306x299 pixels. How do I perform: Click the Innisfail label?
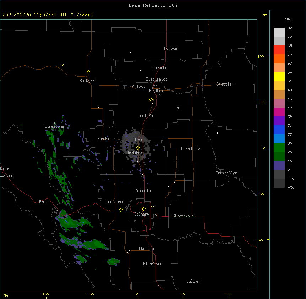click(x=147, y=116)
